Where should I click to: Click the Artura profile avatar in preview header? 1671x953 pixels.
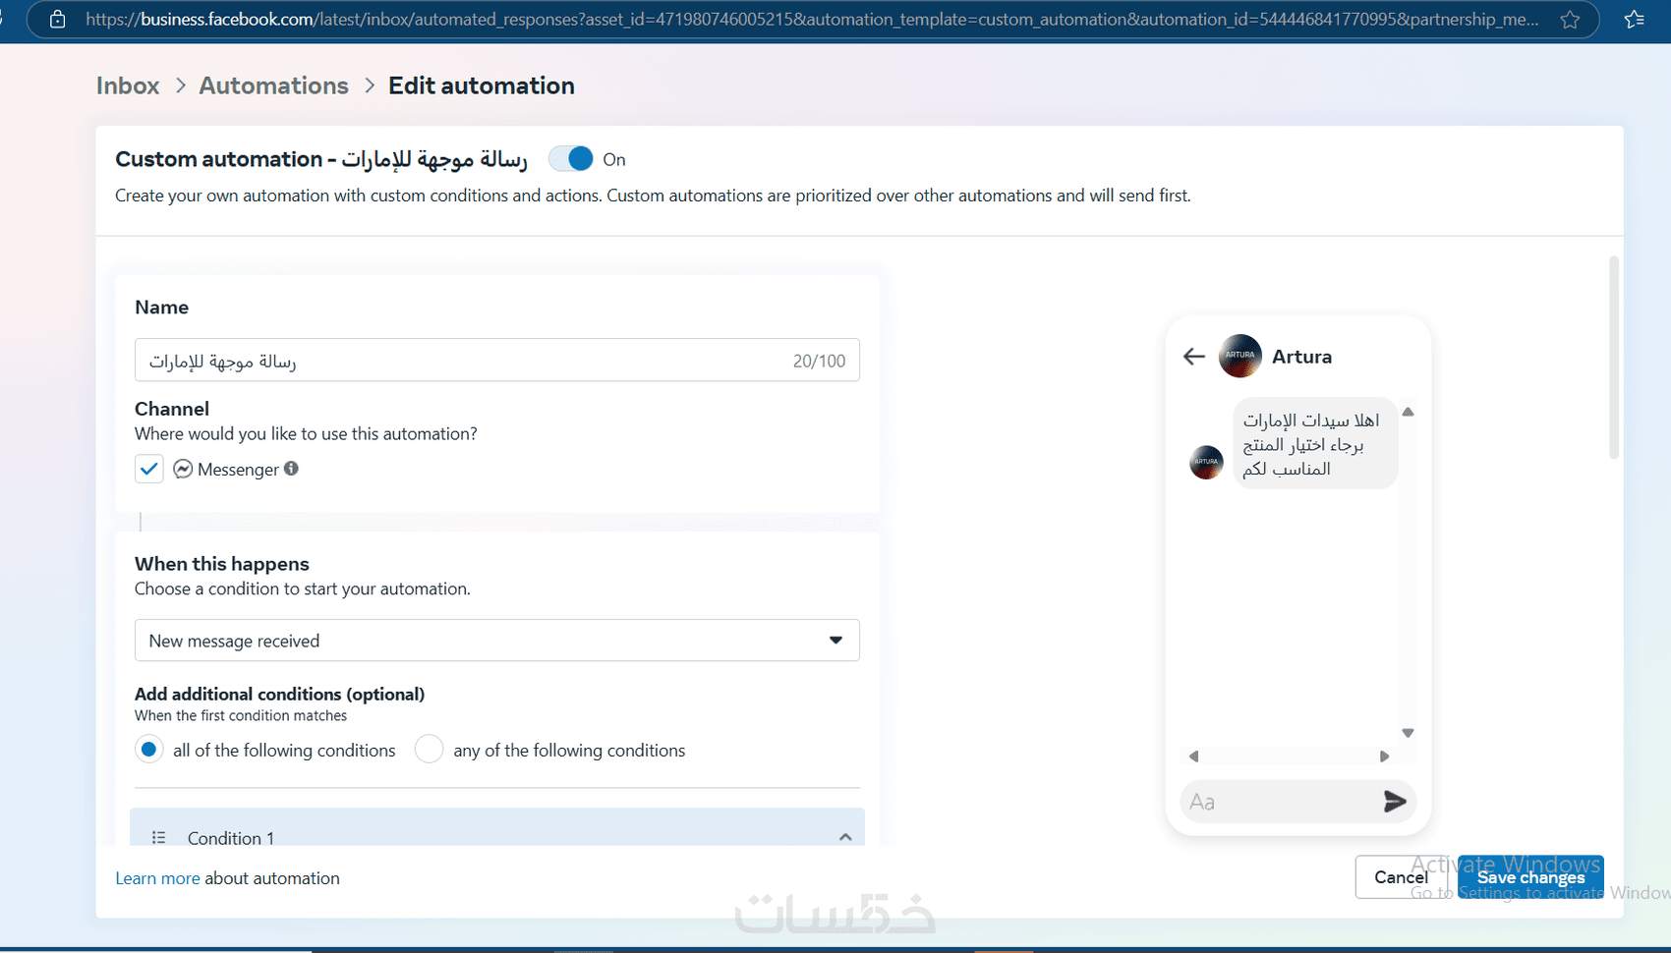(x=1239, y=356)
